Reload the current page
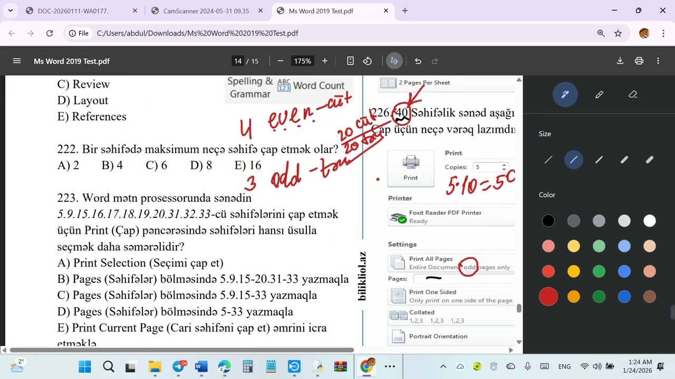The width and height of the screenshot is (675, 379). pyautogui.click(x=50, y=33)
